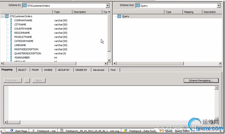Click the Start Page tab icon
Viewport: 225px width, 134px height.
pos(12,130)
